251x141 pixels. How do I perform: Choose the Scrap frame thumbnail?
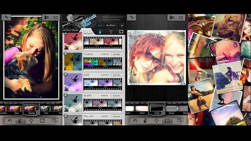[x=171, y=109]
